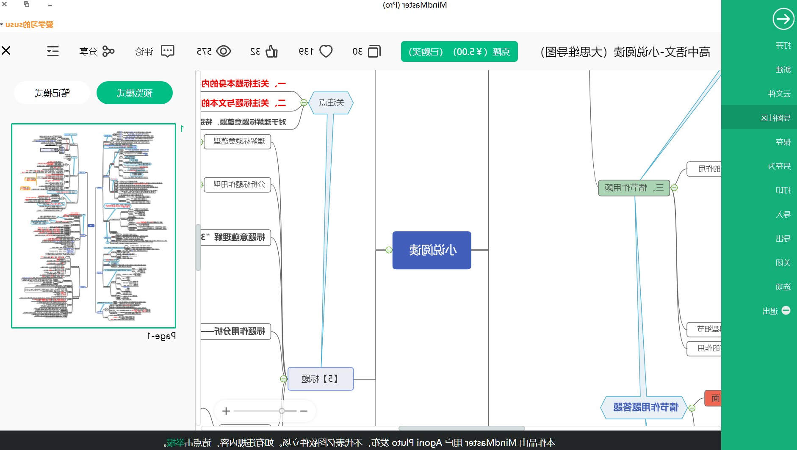Click the red minus icon beside 退出
This screenshot has height=450, width=797.
tap(786, 310)
